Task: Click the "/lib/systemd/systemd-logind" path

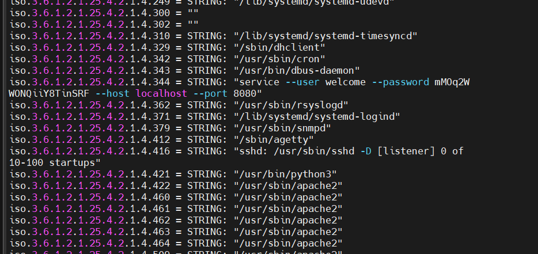Action: pyautogui.click(x=316, y=116)
